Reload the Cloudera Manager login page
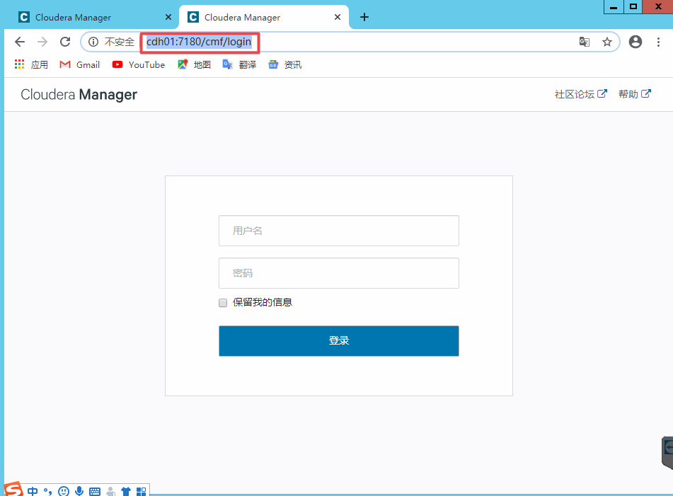673x496 pixels. click(65, 42)
